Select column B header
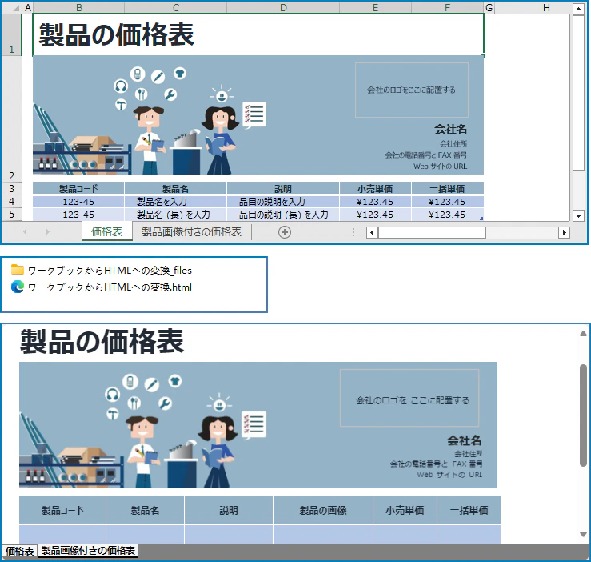Image resolution: width=591 pixels, height=562 pixels. pyautogui.click(x=79, y=7)
